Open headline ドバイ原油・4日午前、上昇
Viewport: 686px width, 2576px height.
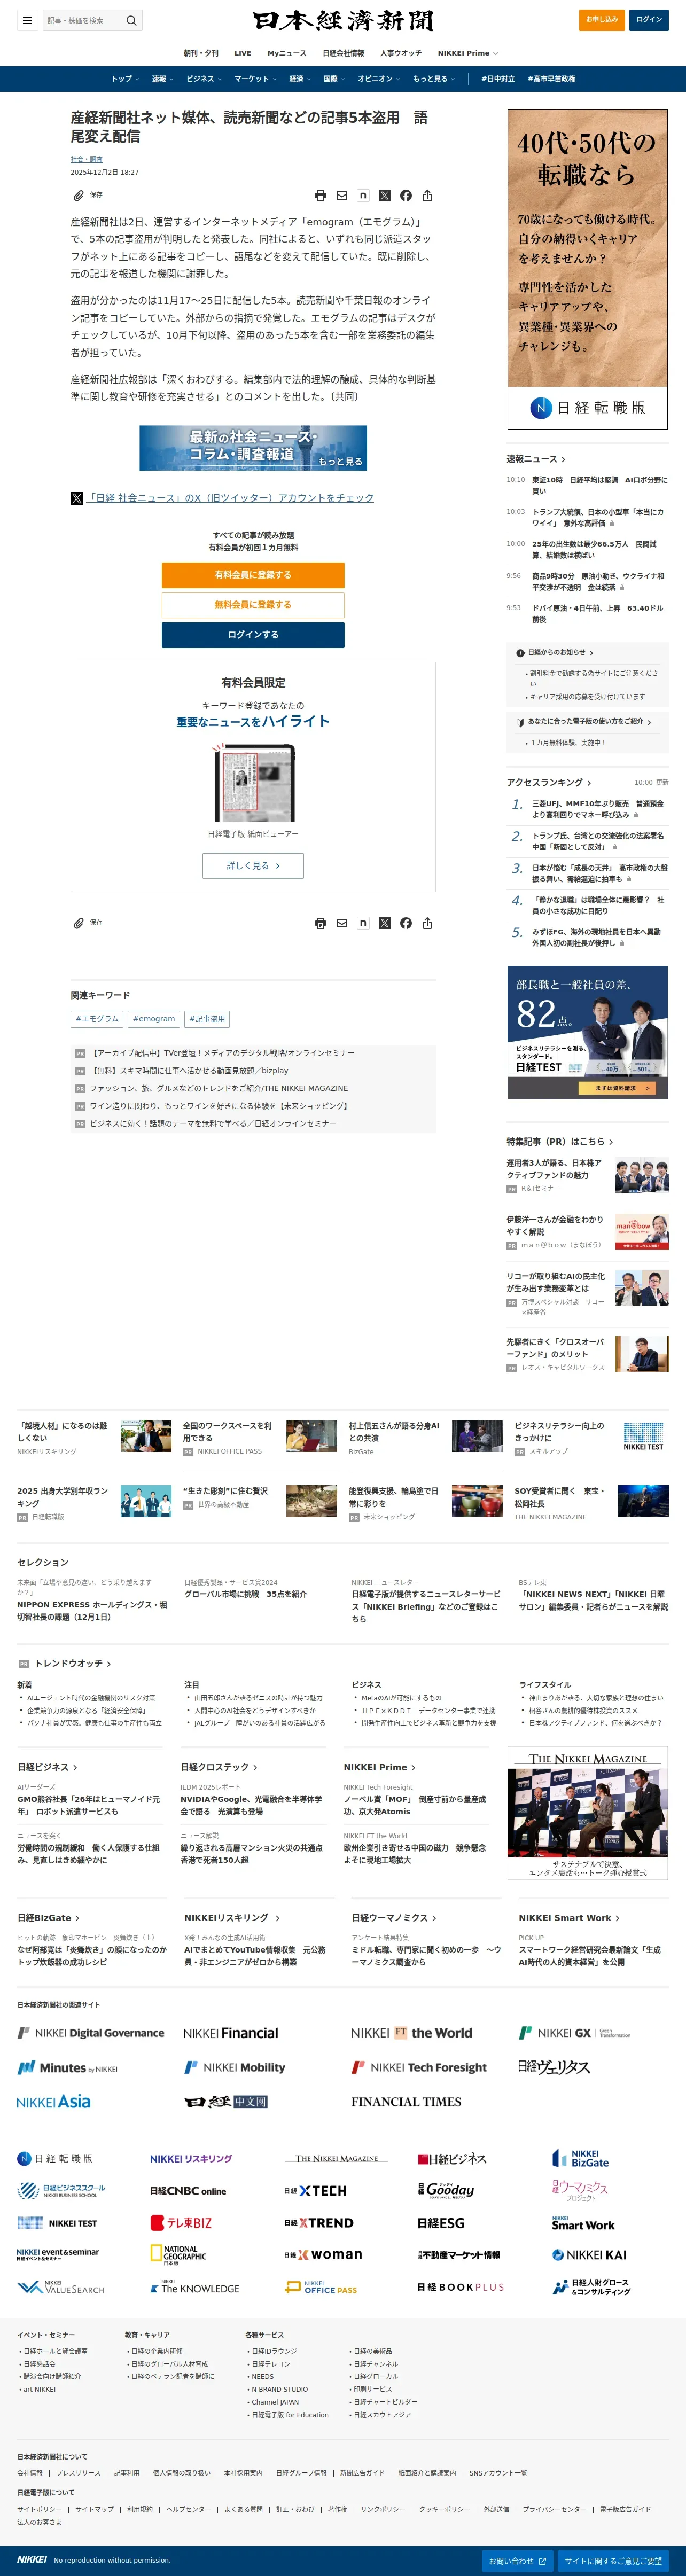click(x=597, y=614)
